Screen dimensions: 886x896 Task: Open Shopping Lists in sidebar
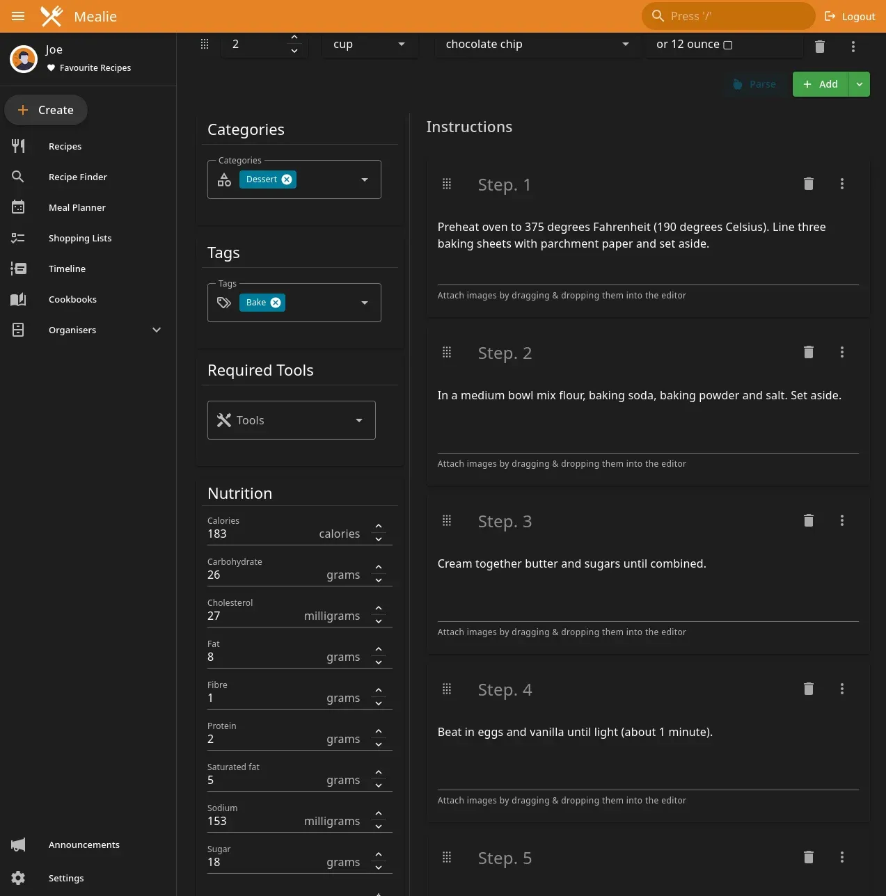(x=88, y=238)
